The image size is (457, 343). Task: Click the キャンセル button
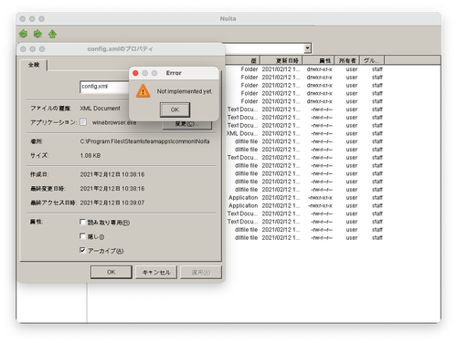pos(156,272)
